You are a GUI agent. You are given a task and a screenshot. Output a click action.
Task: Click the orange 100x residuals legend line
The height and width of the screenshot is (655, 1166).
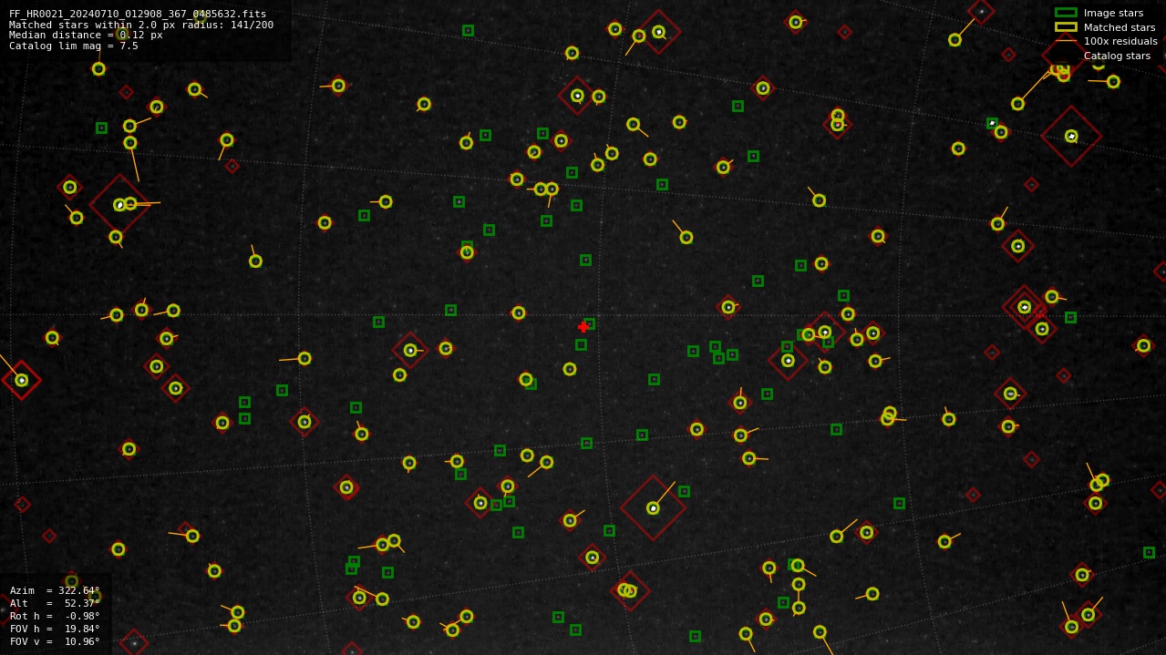(x=1066, y=41)
